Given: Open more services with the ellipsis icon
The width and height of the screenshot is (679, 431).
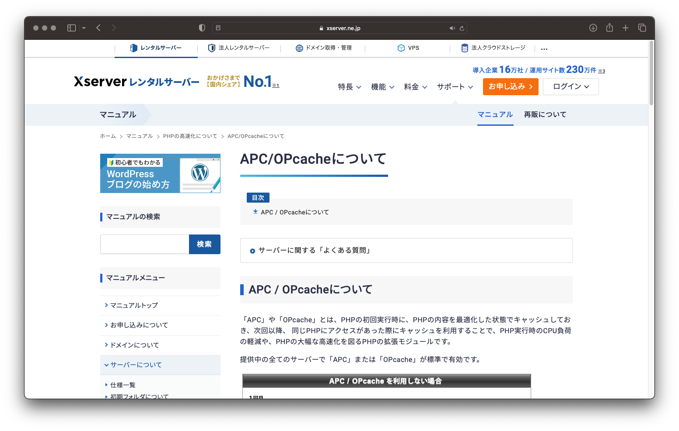Looking at the screenshot, I should (544, 48).
